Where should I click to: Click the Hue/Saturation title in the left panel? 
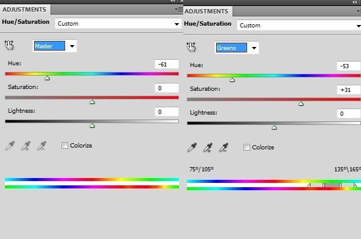pos(26,22)
